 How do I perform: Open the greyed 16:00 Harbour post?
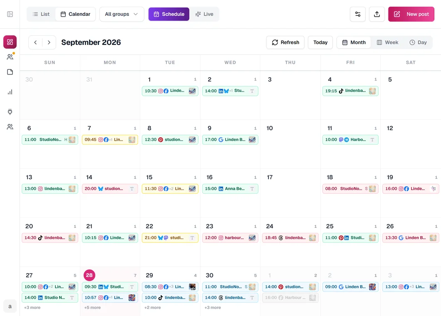290,297
